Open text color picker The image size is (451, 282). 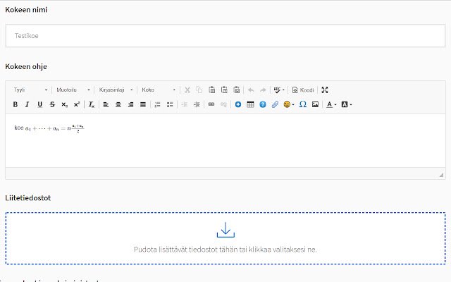pyautogui.click(x=331, y=104)
